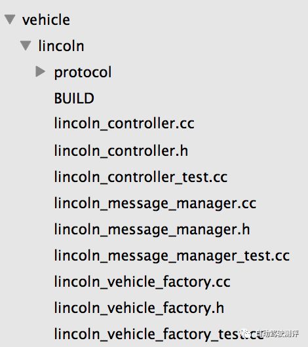Expand the protocol folder triangle
This screenshot has height=347, width=308.
(x=41, y=71)
